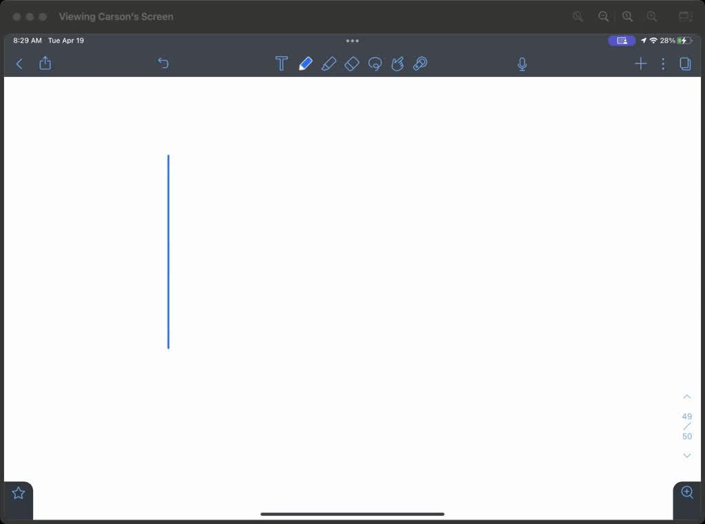Viewport: 705px width, 524px height.
Task: Select the Pen tool
Action: [305, 64]
